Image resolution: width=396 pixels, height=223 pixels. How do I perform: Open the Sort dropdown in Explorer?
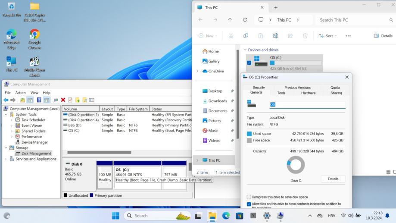point(327,36)
